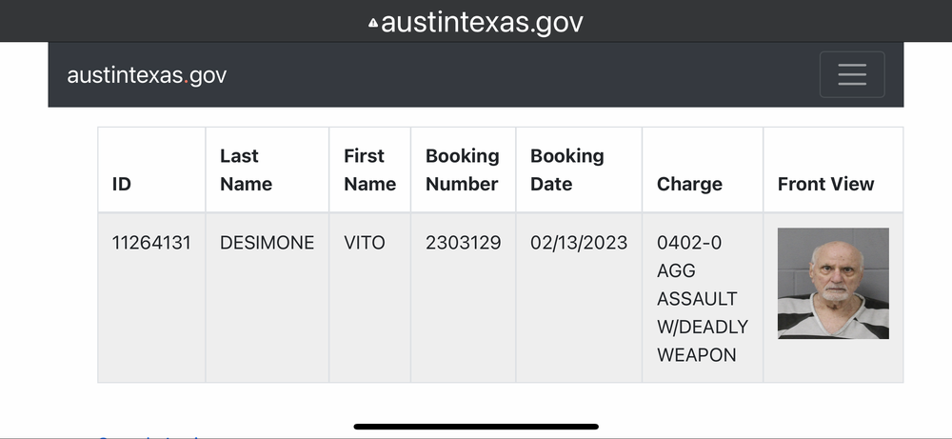
Task: Click the VITO first name cell
Action: tap(365, 243)
